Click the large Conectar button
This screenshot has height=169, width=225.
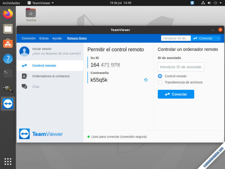click(176, 94)
